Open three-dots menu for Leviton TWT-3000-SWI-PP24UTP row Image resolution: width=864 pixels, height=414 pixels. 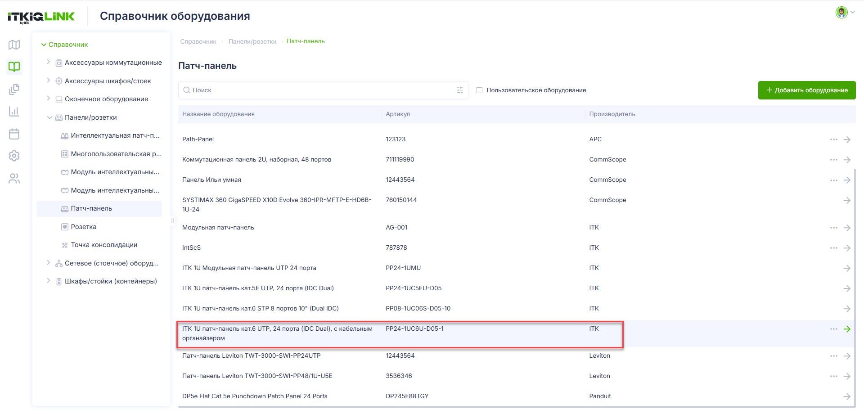point(834,356)
